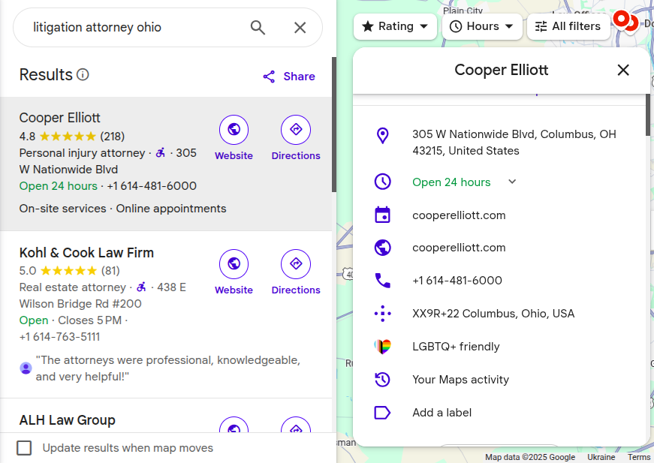
Task: Open the Rating filter dropdown
Action: click(395, 27)
